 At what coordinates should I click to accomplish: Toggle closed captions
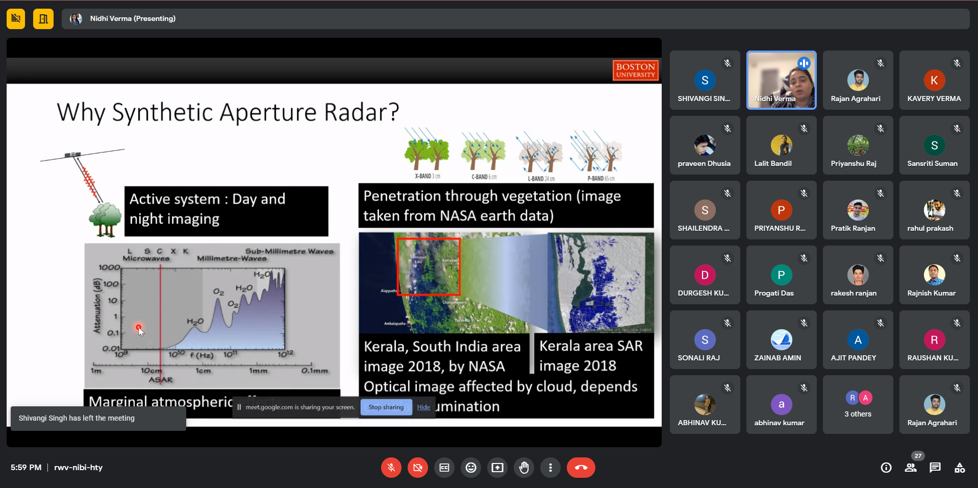pos(444,468)
